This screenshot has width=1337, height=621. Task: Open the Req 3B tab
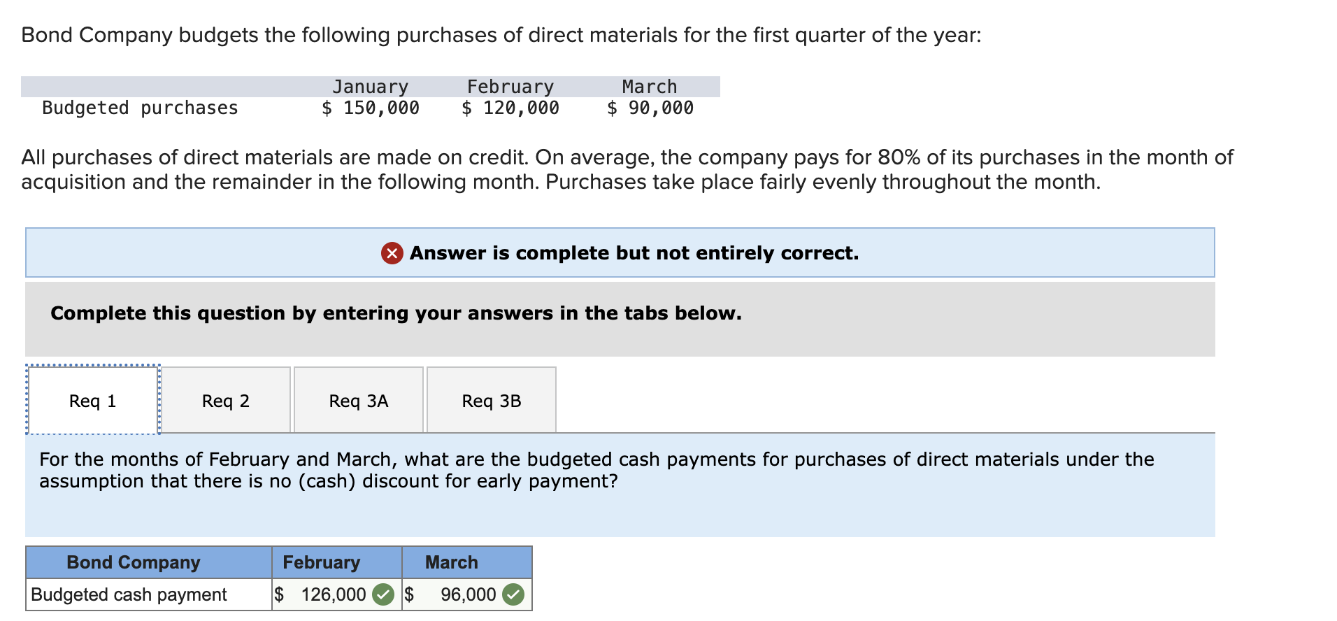point(490,400)
